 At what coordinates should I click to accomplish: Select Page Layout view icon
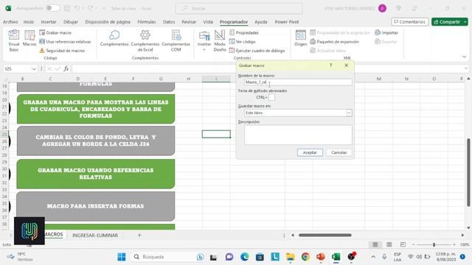(x=389, y=244)
